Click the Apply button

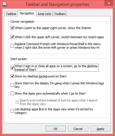101,129
